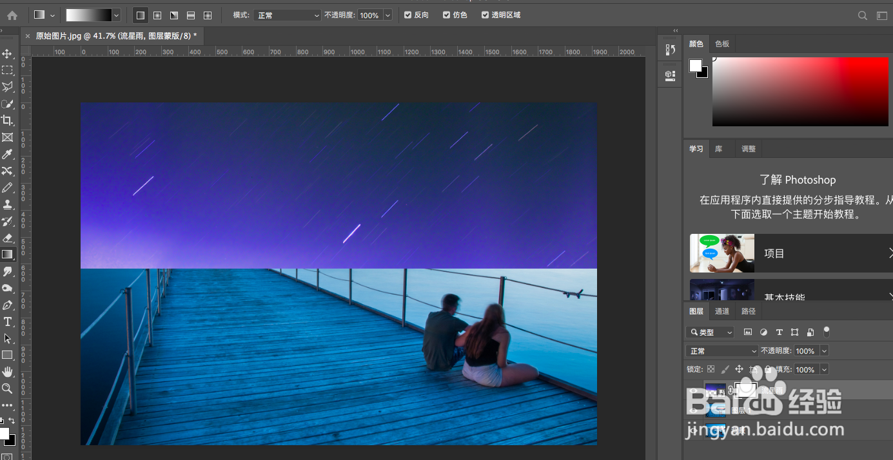
Task: Choose the Angle Gradient style button
Action: [174, 15]
